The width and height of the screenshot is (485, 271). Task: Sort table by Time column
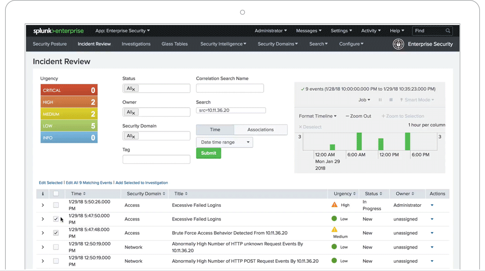[78, 193]
